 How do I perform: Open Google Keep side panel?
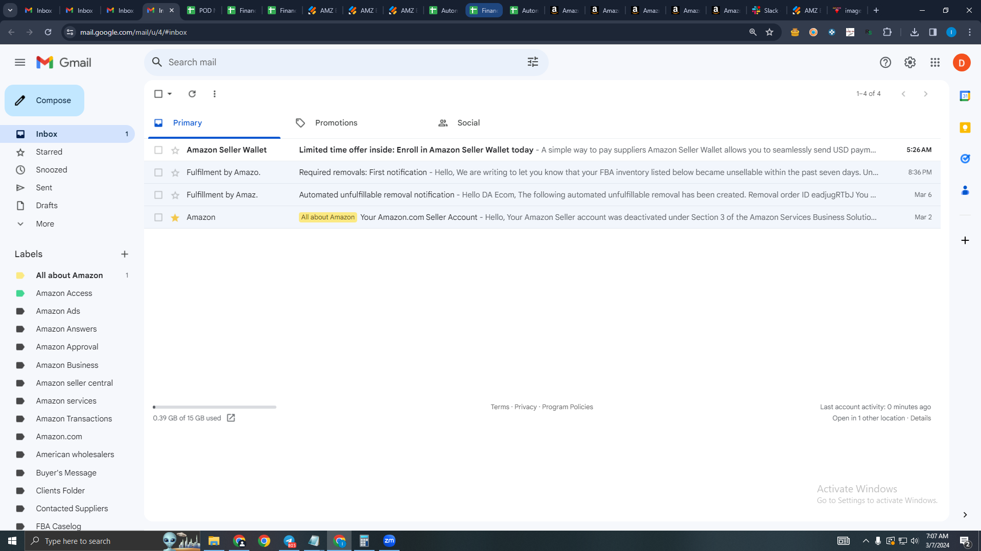click(965, 128)
